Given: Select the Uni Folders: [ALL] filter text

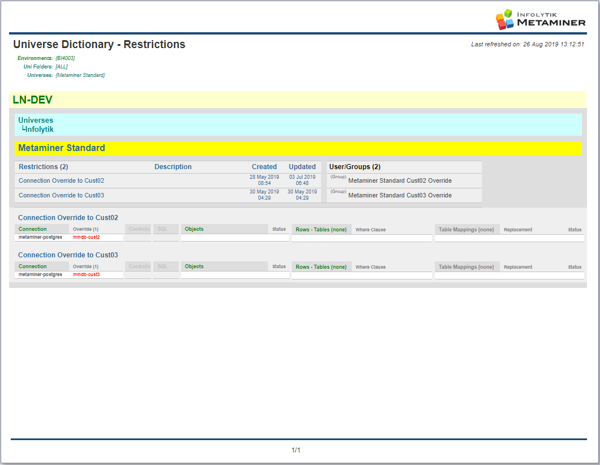Looking at the screenshot, I should 46,67.
